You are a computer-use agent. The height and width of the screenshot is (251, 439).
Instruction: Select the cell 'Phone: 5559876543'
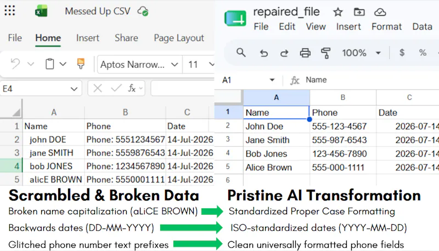click(125, 153)
